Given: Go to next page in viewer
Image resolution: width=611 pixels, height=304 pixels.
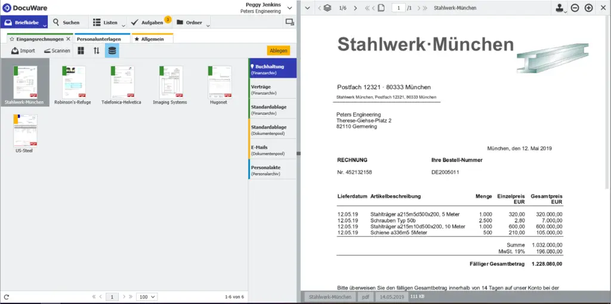Looking at the screenshot, I should click(419, 8).
